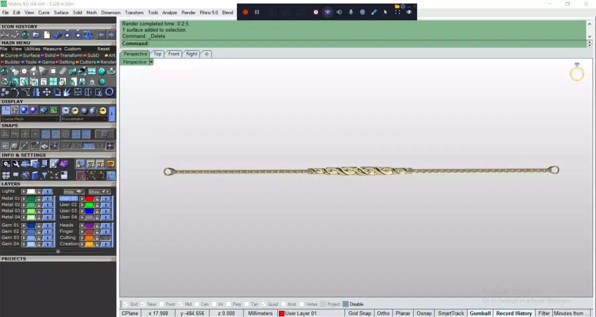Viewport: 596px width, 317px height.
Task: Click the red User 01 layer color swatch
Action: pos(89,198)
